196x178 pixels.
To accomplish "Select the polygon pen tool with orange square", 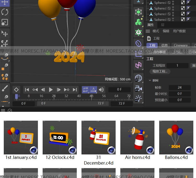I will [5, 66].
